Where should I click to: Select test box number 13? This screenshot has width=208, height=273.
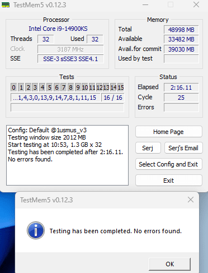click(x=106, y=87)
